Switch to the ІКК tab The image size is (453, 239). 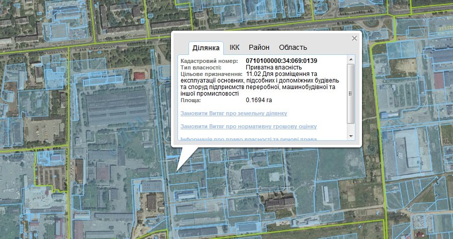tap(234, 47)
